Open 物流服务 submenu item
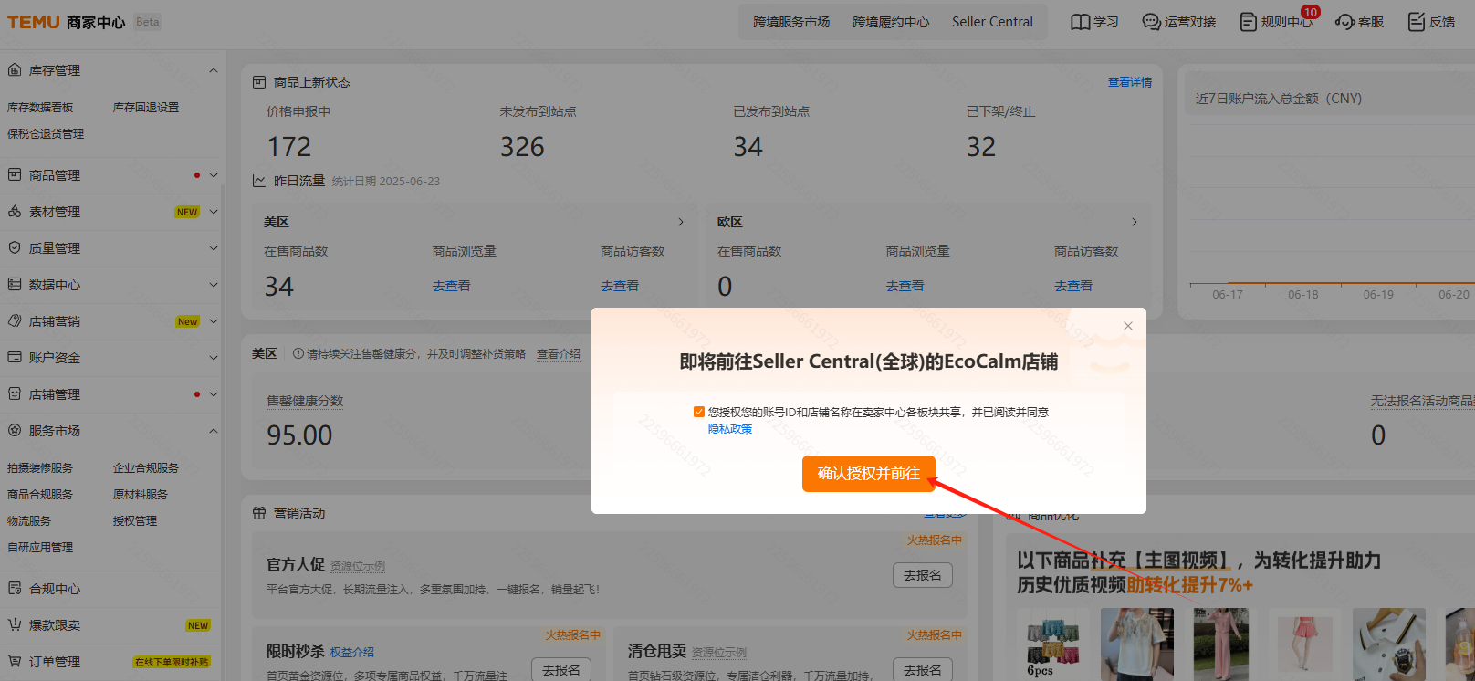Viewport: 1475px width, 681px height. (x=29, y=520)
